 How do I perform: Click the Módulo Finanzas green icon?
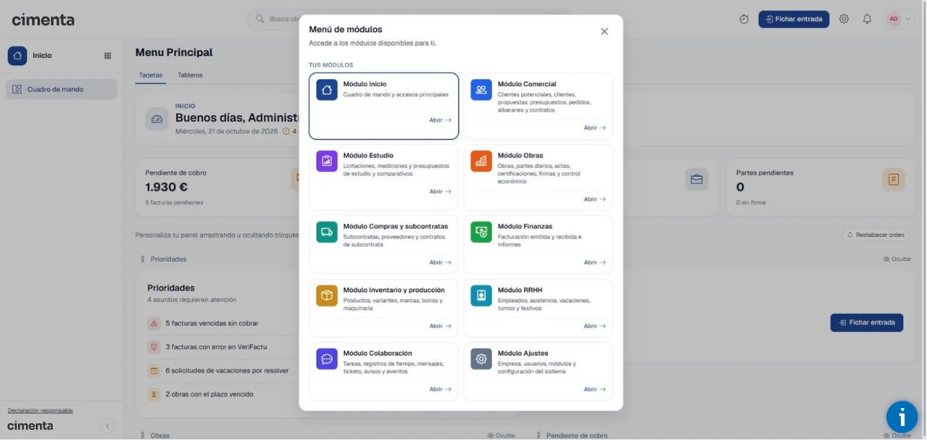pos(481,232)
